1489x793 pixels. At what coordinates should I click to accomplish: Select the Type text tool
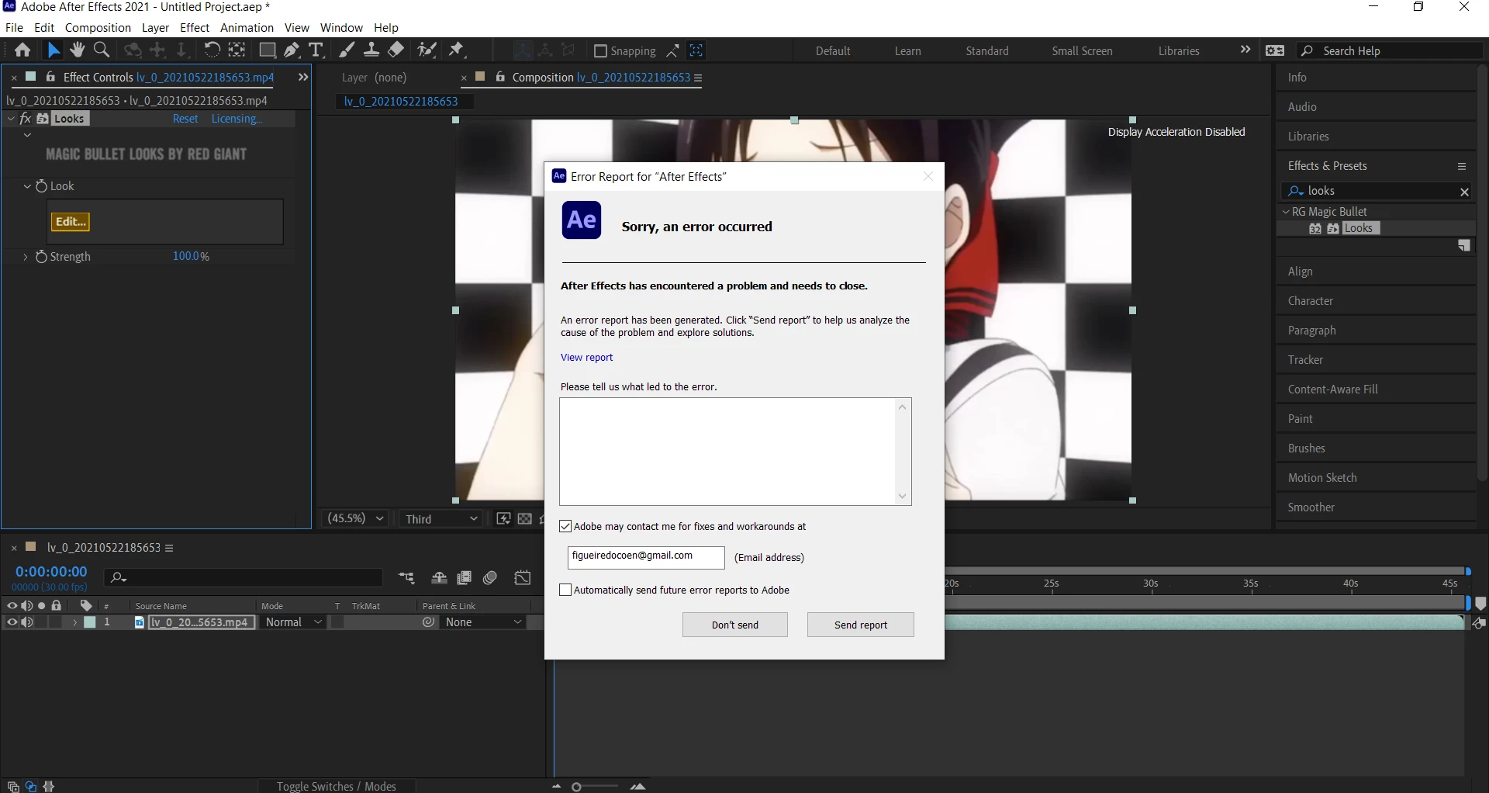[316, 50]
